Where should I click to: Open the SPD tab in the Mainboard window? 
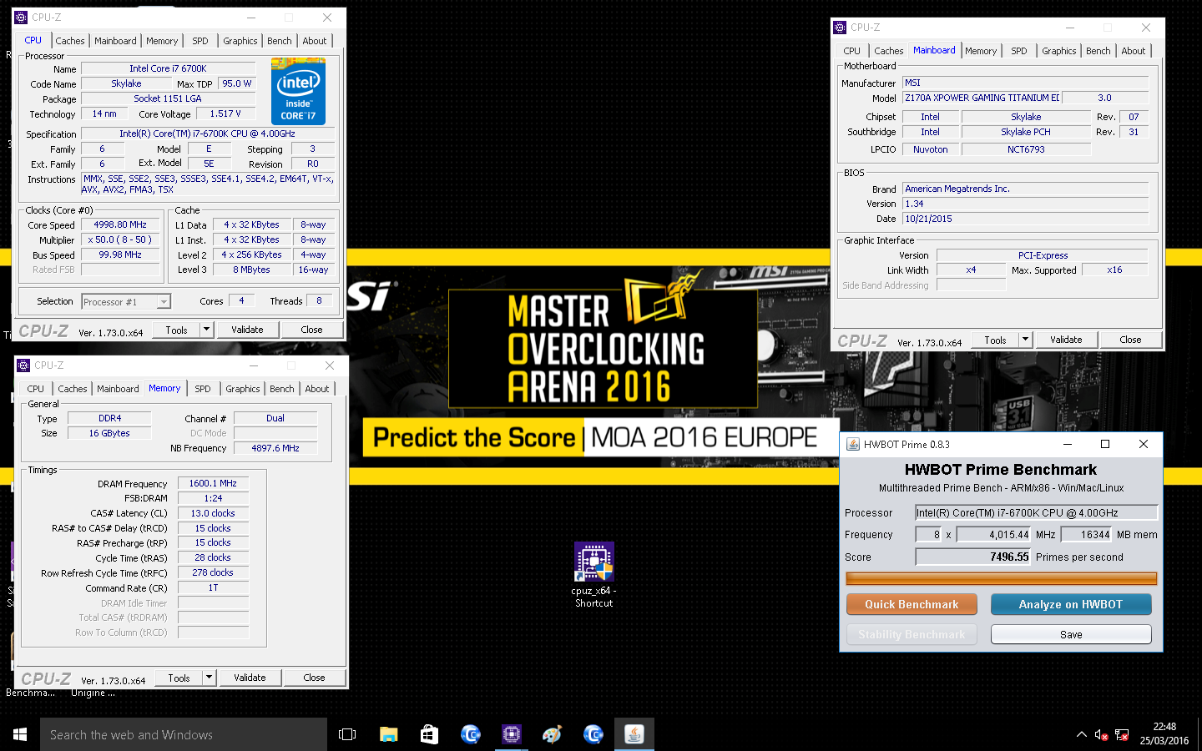click(x=1019, y=51)
